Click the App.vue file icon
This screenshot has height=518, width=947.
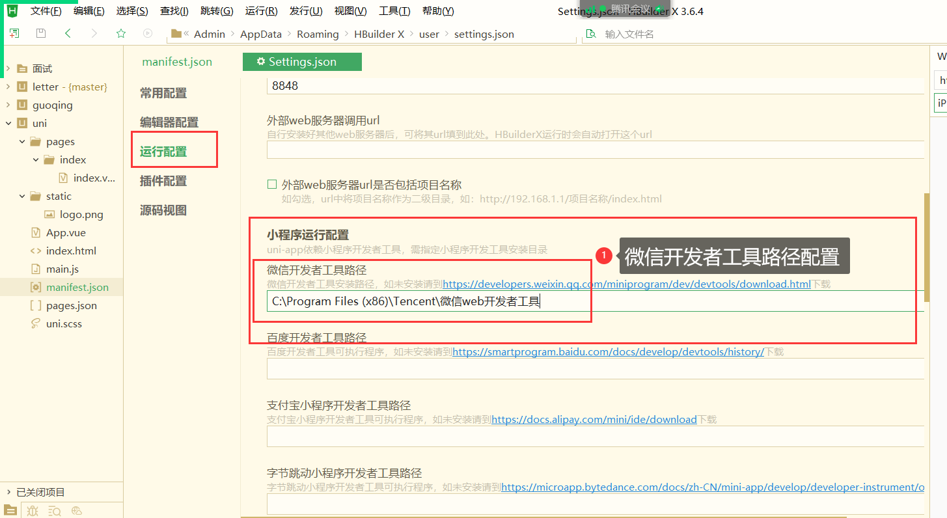tap(36, 232)
